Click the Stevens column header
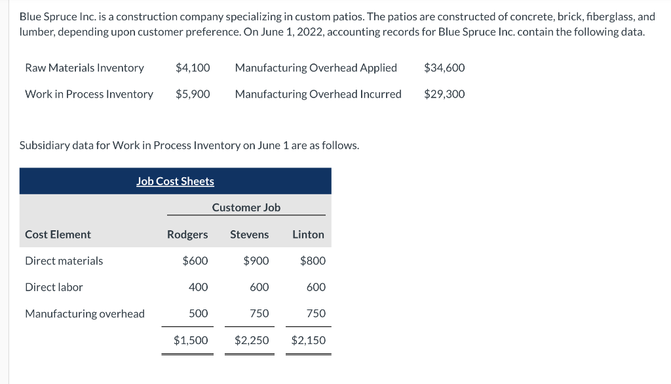 click(250, 234)
